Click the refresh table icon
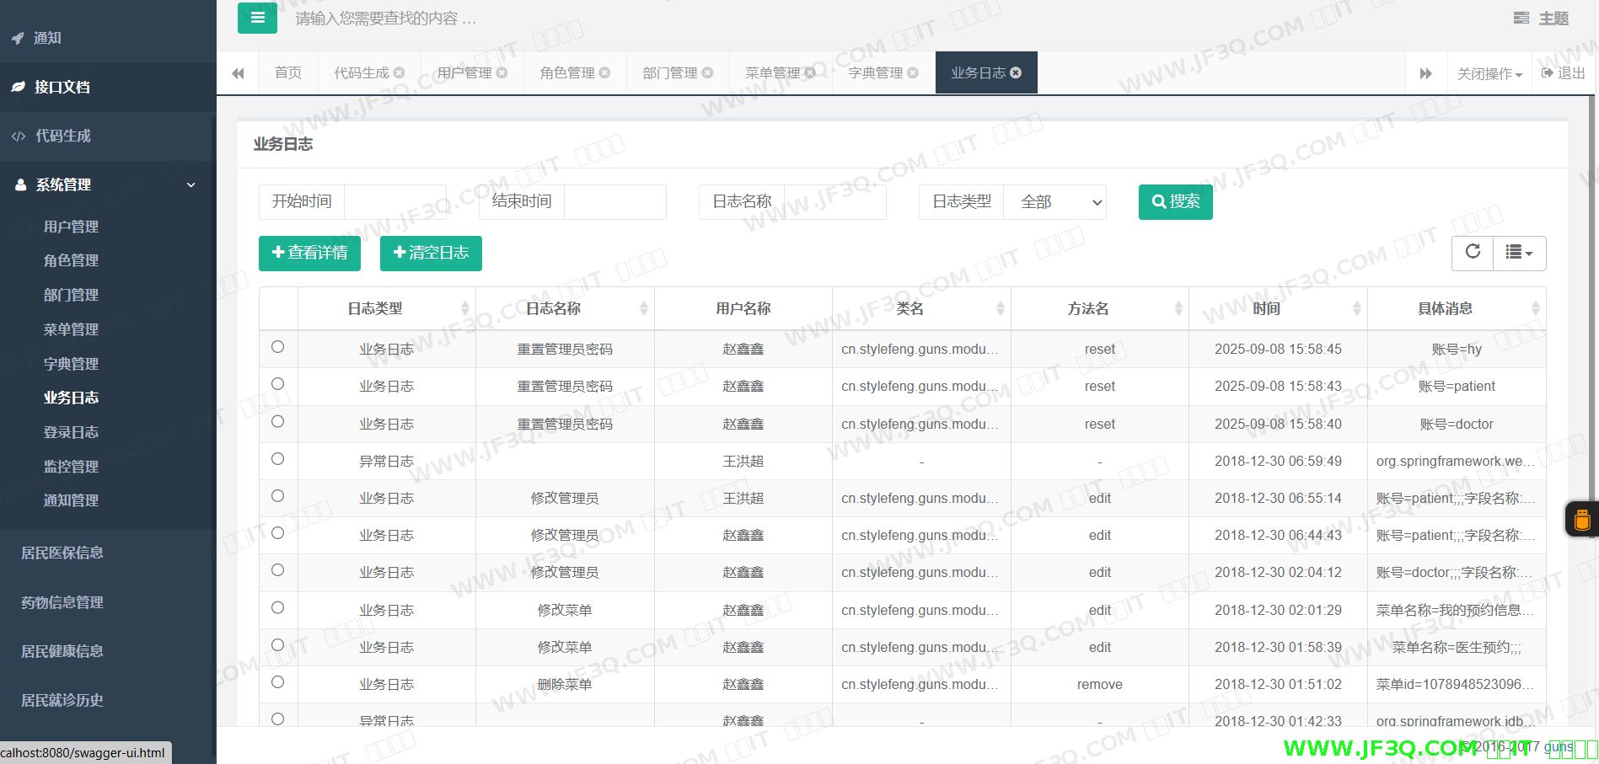 point(1473,252)
